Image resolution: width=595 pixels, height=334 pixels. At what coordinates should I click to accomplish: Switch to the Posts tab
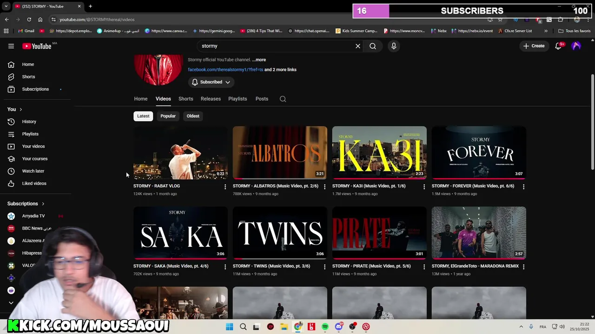[x=262, y=99]
